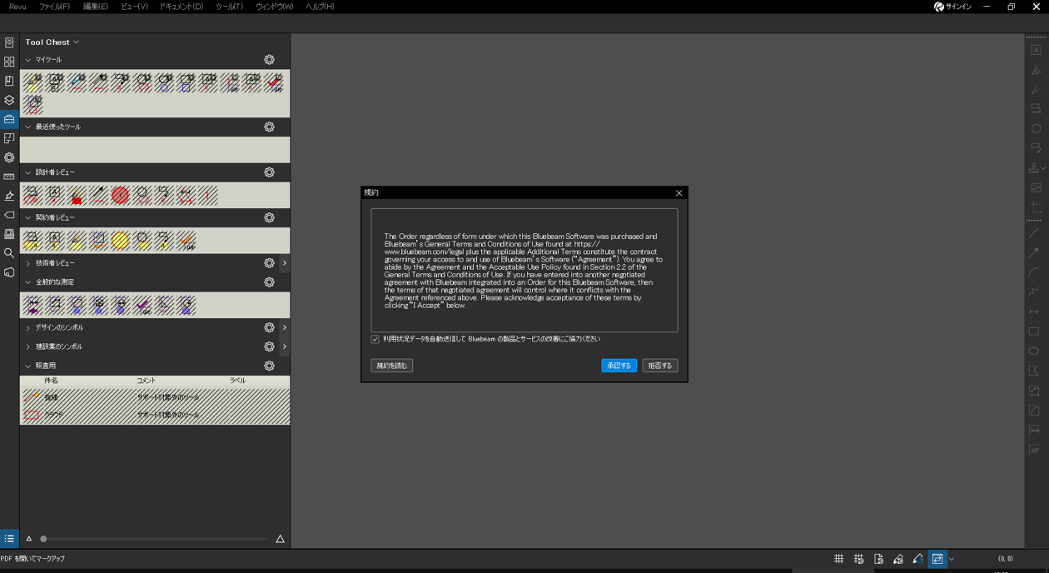Select the Ellipse tool in right toolbar

click(x=1034, y=351)
